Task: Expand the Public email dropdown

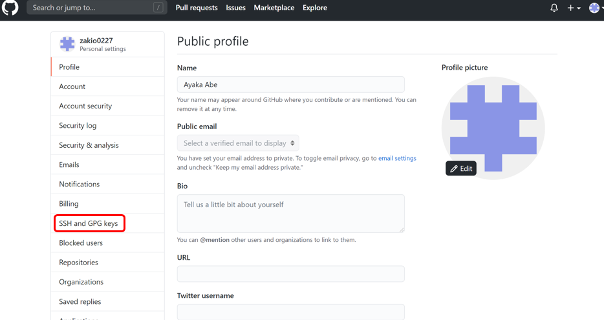Action: [x=238, y=143]
